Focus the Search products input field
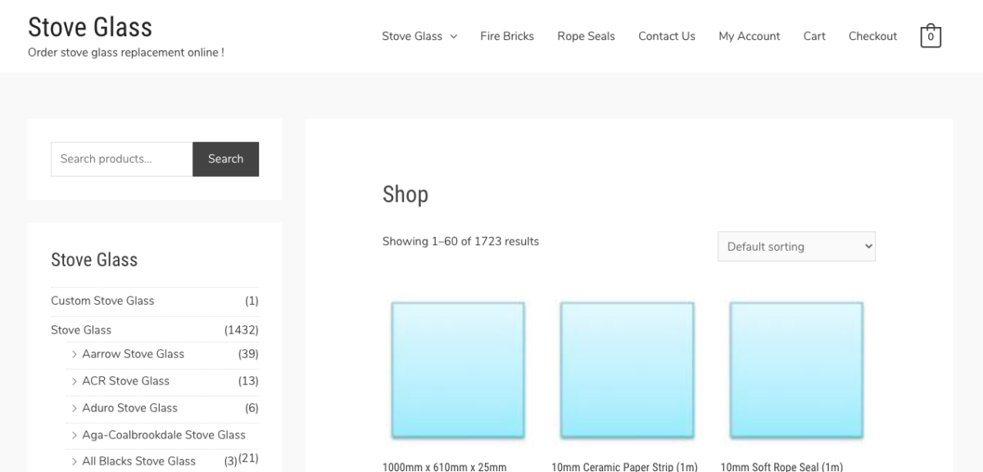Screen dimensions: 983x472 click(x=121, y=159)
